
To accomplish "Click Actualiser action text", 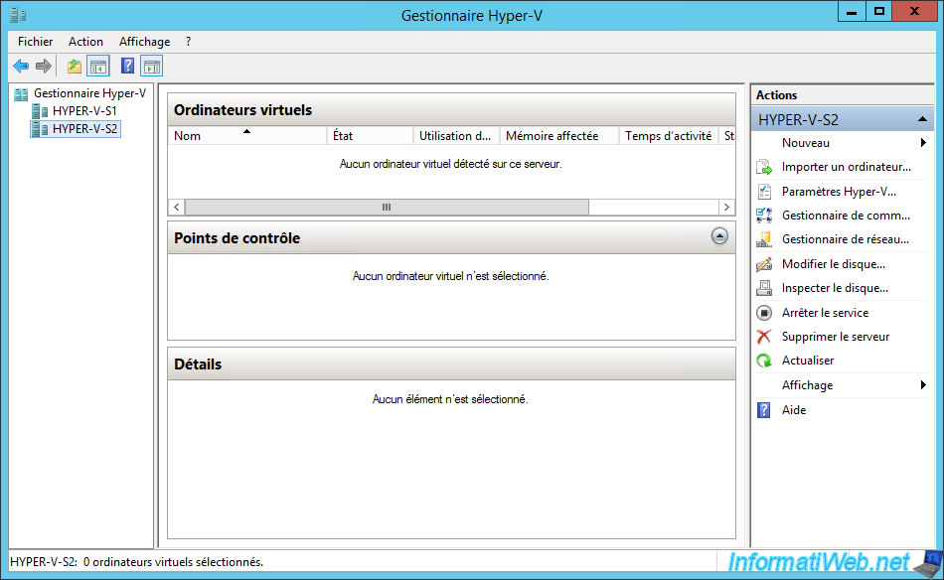I will click(807, 361).
